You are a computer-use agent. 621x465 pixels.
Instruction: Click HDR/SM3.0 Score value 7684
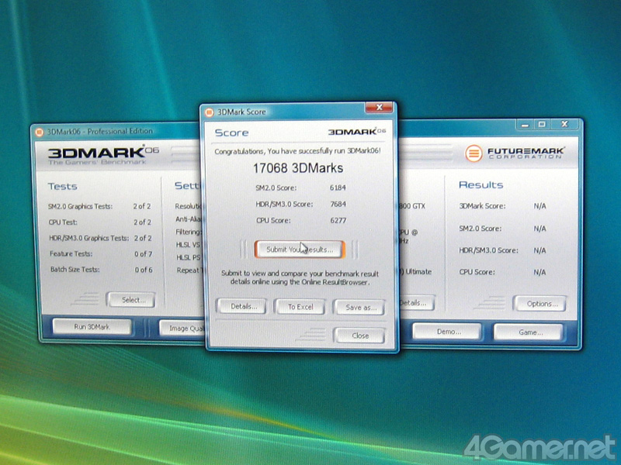[x=338, y=205]
